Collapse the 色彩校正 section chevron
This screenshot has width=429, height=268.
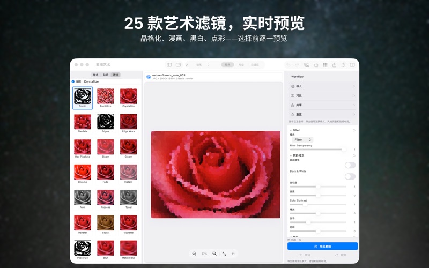[x=291, y=155]
